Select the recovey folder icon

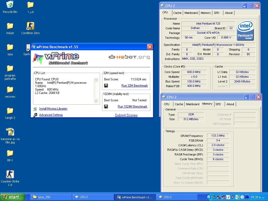click(x=10, y=92)
